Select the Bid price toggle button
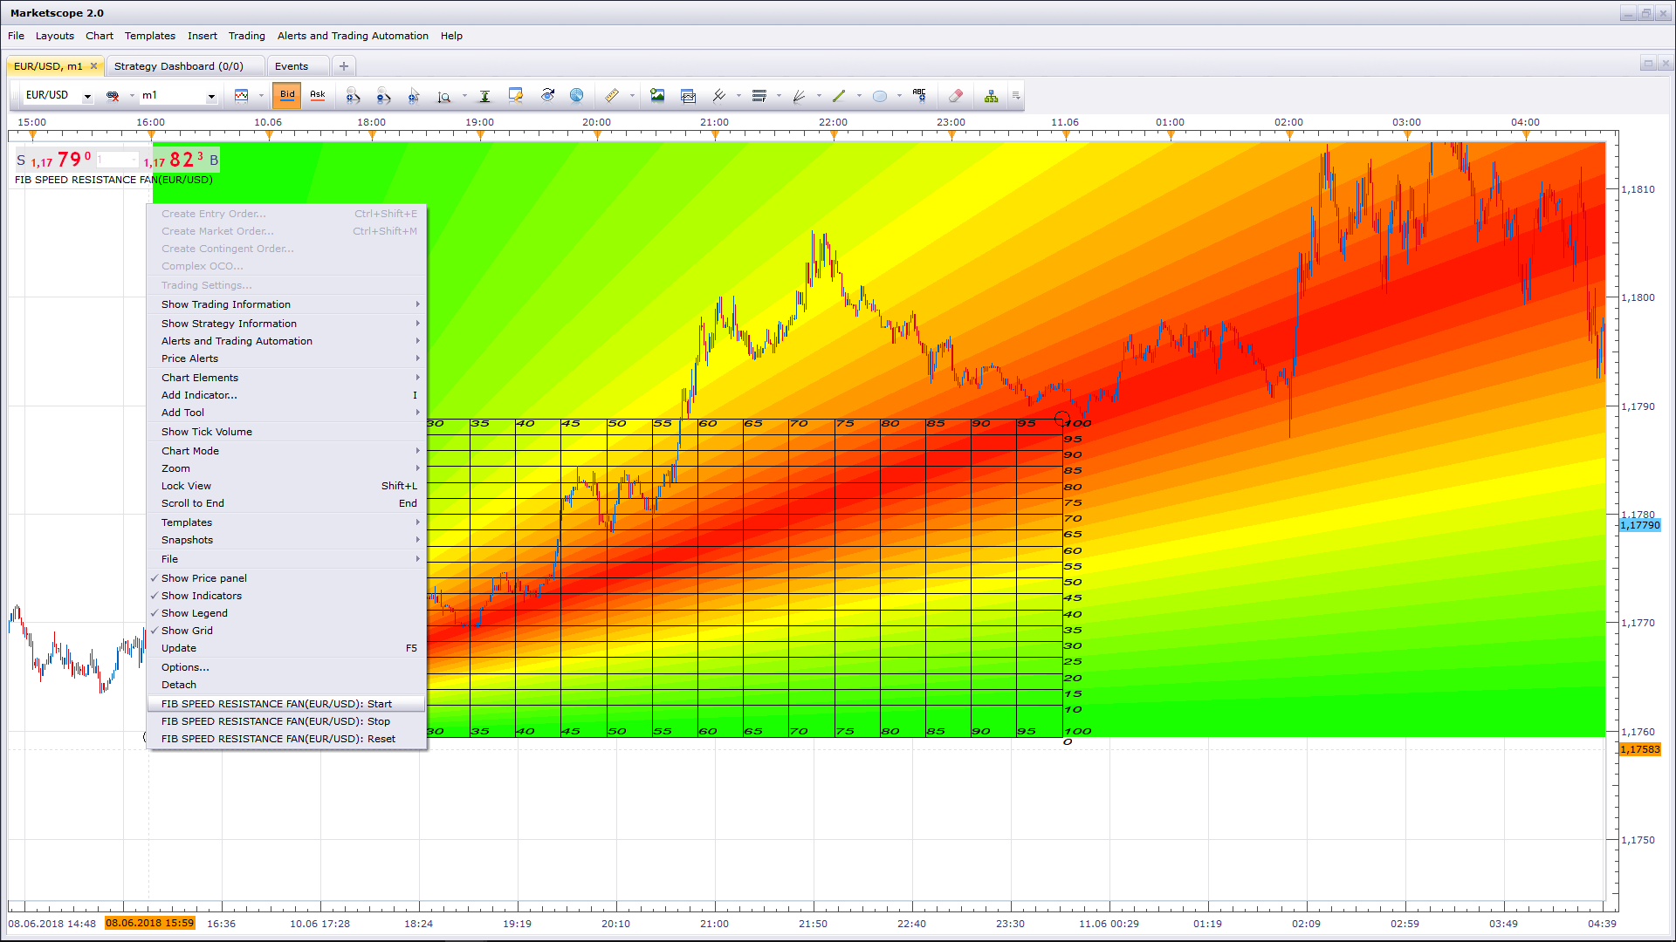The image size is (1676, 942). point(287,95)
